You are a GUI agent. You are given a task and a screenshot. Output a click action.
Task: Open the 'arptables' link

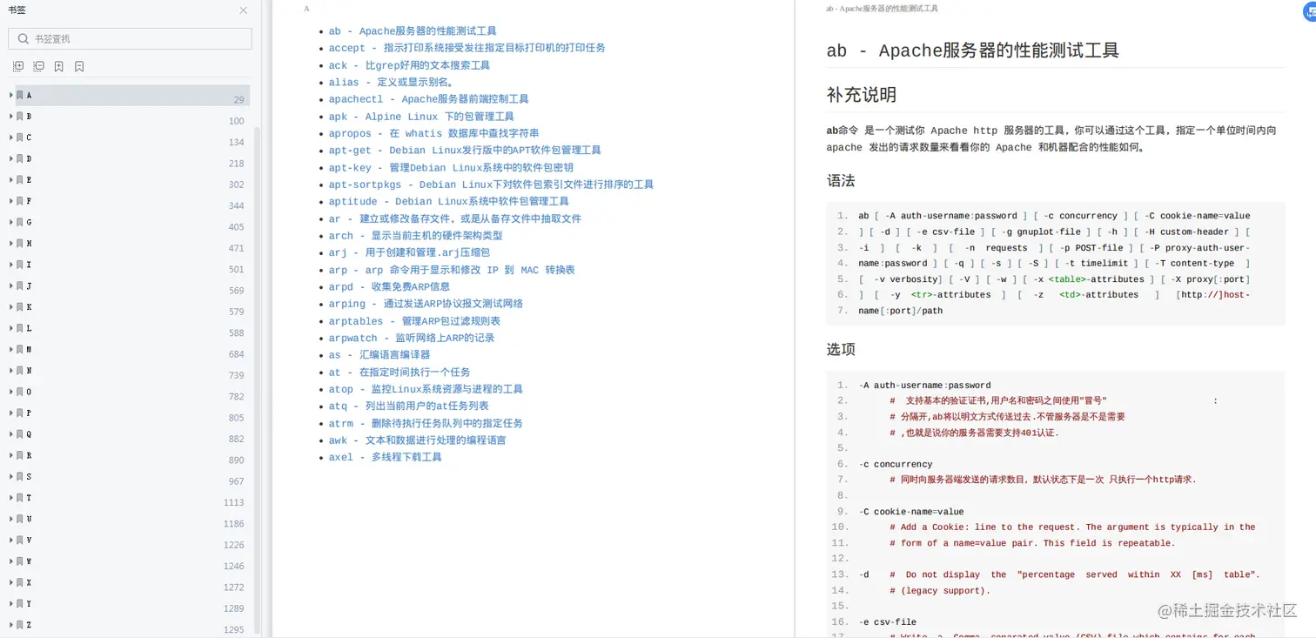point(414,321)
